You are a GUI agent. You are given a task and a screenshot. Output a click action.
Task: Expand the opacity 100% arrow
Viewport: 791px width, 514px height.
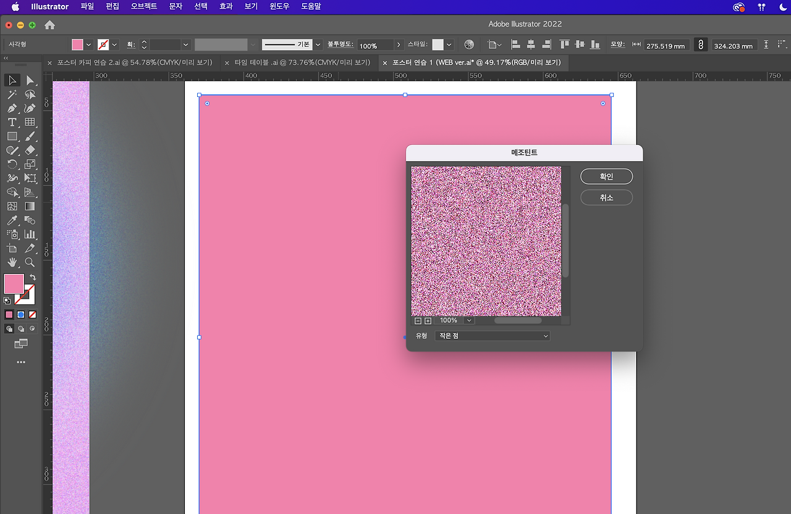click(x=399, y=45)
